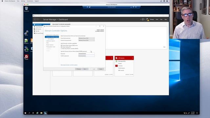Select All Servers in sidebar
The height and width of the screenshot is (118, 210).
pos(38,29)
